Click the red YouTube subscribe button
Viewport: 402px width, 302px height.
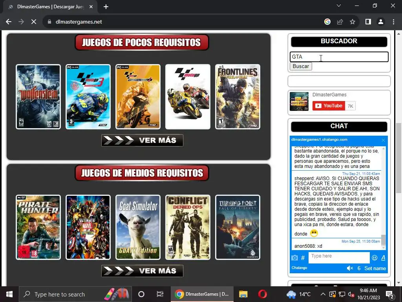(329, 106)
